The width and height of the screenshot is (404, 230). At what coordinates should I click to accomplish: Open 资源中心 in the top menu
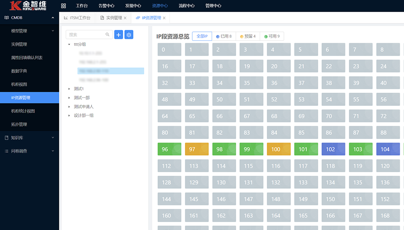pyautogui.click(x=160, y=6)
